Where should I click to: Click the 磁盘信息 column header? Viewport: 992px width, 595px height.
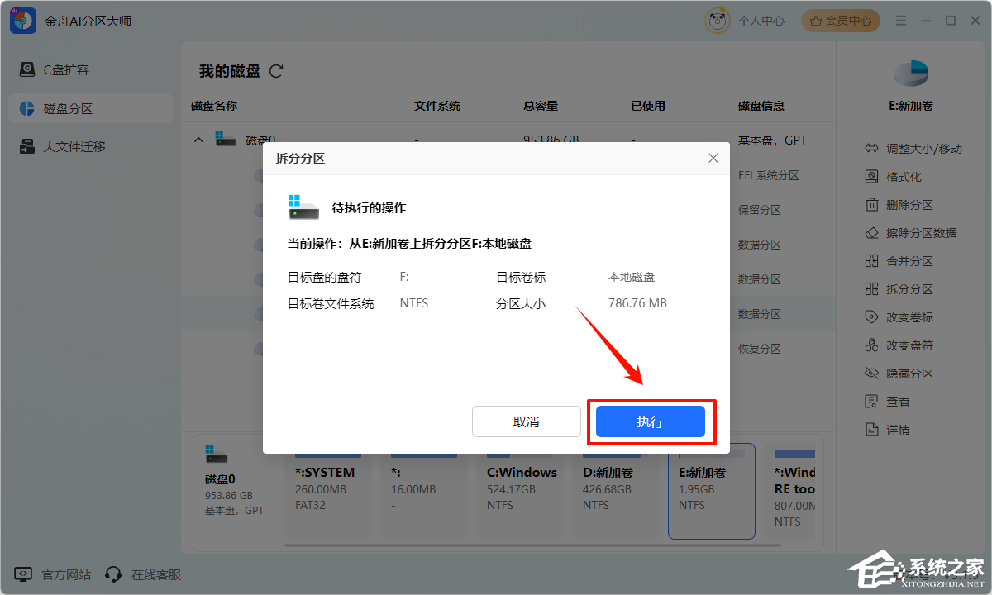click(x=761, y=106)
